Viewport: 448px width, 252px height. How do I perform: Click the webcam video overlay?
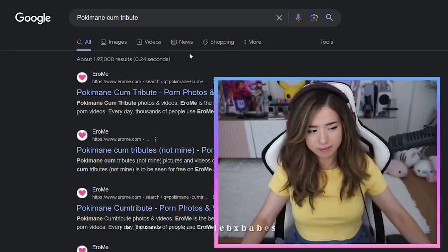click(x=327, y=162)
